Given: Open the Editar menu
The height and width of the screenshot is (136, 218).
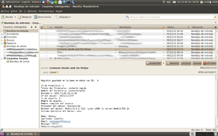Looking at the screenshot, I should tap(14, 11).
